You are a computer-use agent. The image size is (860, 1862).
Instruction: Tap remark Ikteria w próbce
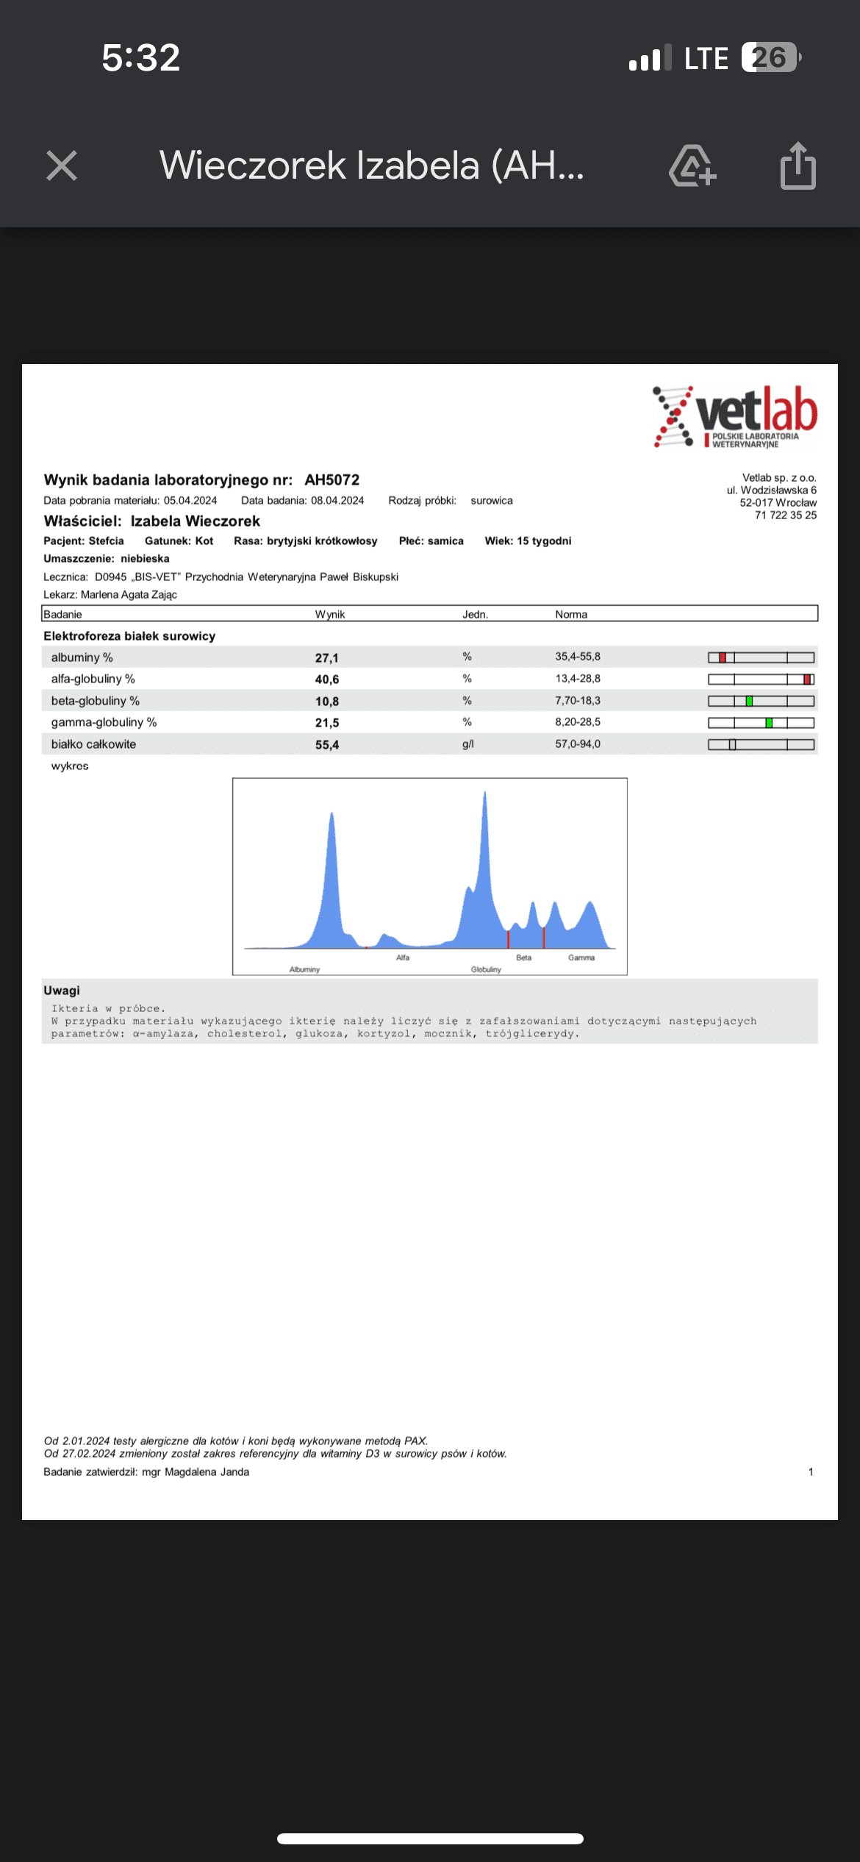point(108,1009)
